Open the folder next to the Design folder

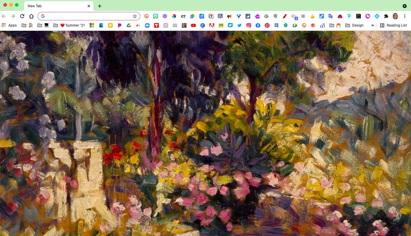(x=335, y=25)
